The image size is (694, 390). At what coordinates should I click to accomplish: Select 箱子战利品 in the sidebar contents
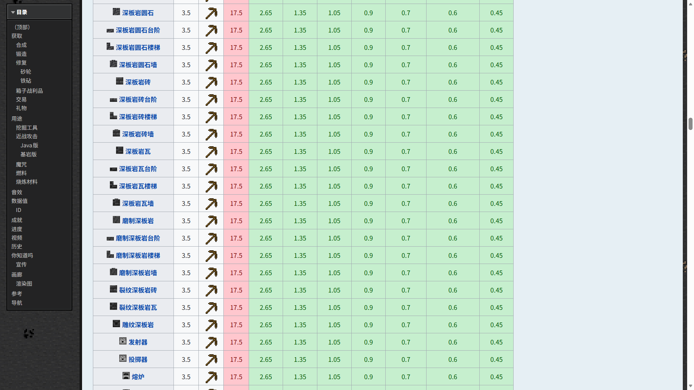[x=29, y=91]
